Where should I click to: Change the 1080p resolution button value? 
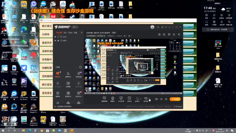[188, 35]
